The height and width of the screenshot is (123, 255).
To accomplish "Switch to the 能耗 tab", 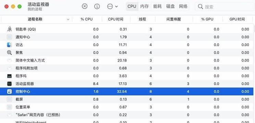I will pos(157,6).
